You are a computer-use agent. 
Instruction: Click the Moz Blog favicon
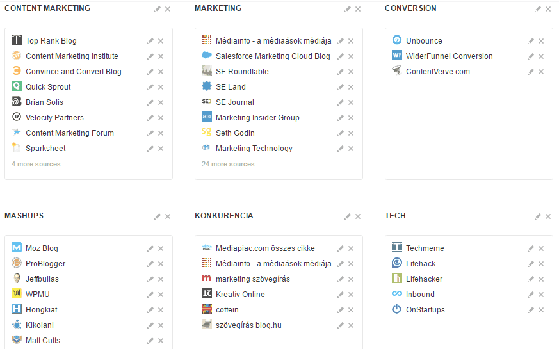click(17, 247)
